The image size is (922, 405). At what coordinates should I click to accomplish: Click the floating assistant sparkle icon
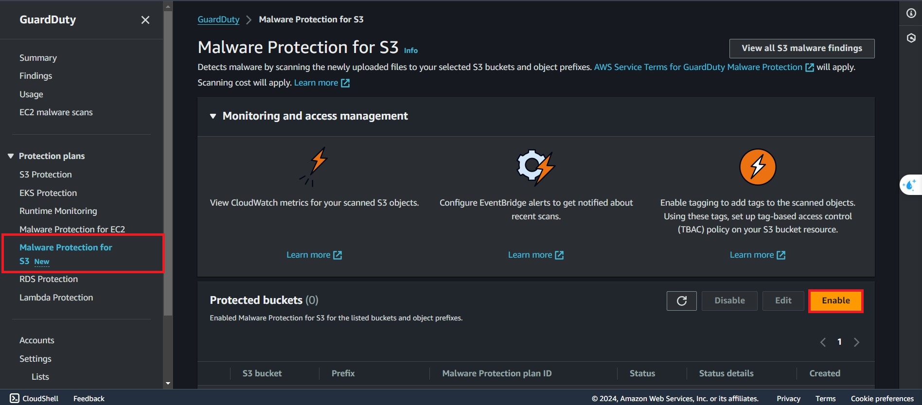(909, 185)
